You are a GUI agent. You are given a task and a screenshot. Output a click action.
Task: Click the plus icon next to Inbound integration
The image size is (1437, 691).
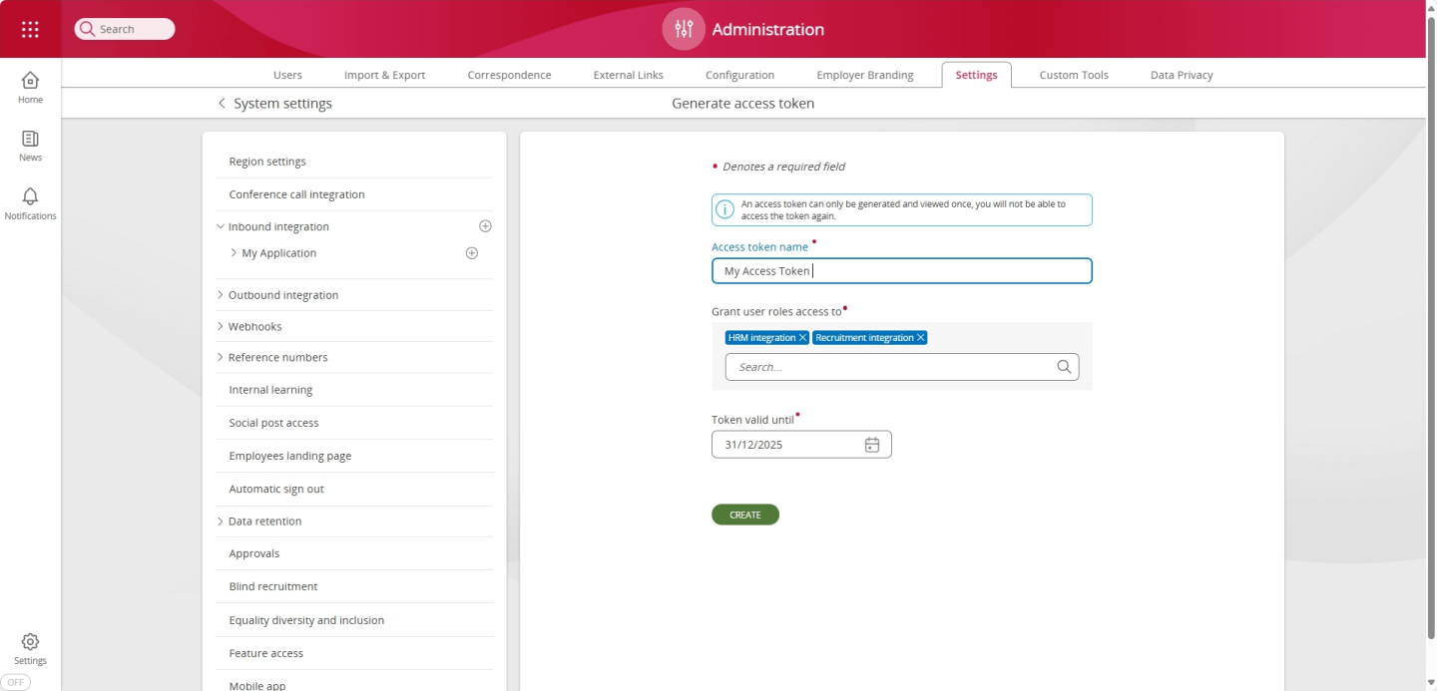(x=485, y=226)
